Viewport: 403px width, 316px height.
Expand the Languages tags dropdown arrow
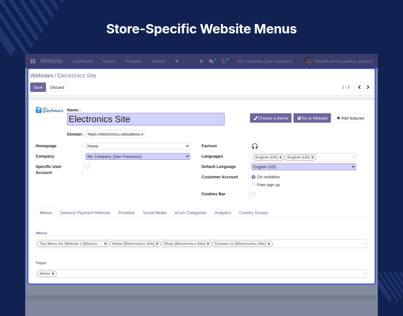353,158
